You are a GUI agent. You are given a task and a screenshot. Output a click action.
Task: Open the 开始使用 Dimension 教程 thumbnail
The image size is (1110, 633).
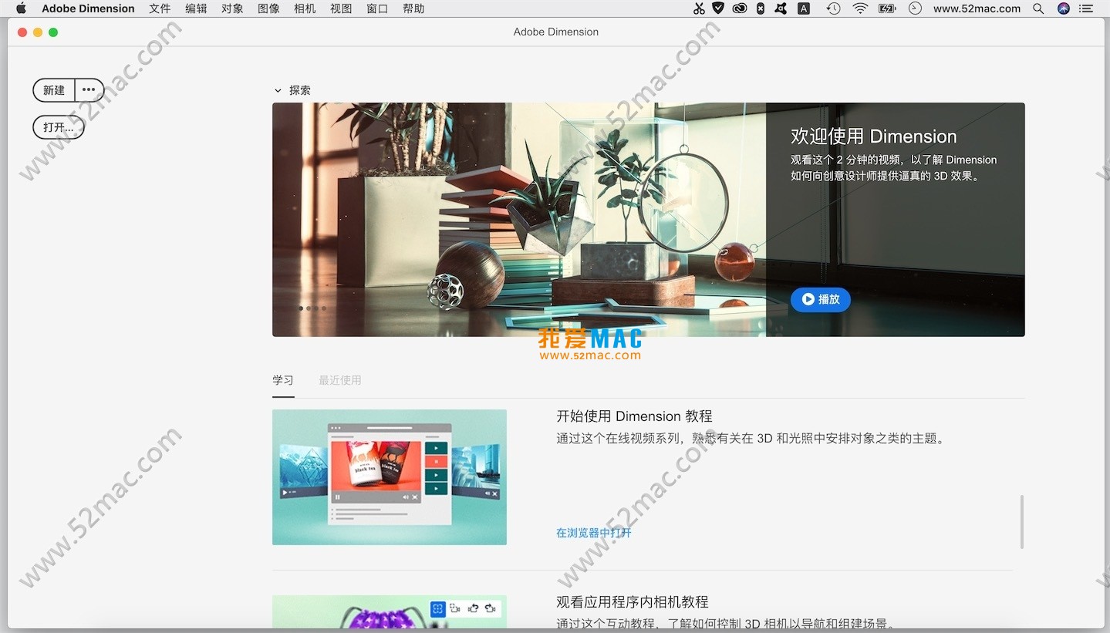pos(390,477)
